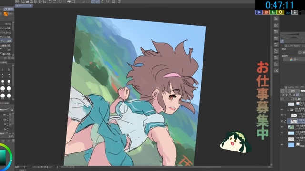This screenshot has width=305, height=171.
Task: Select the orange acrylic sub tool icon
Action: point(5,14)
